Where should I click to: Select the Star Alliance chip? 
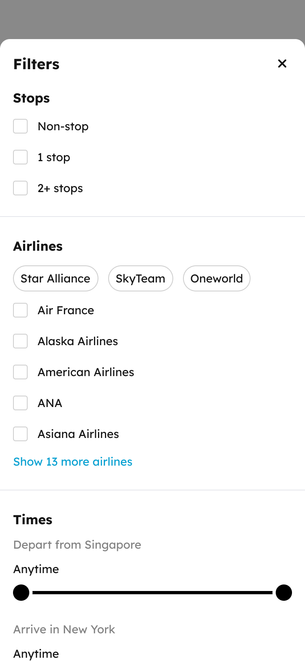coord(56,278)
